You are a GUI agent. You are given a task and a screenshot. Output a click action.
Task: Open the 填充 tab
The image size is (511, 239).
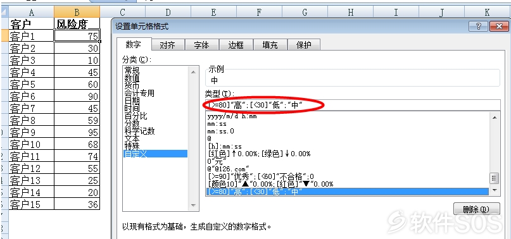[270, 45]
